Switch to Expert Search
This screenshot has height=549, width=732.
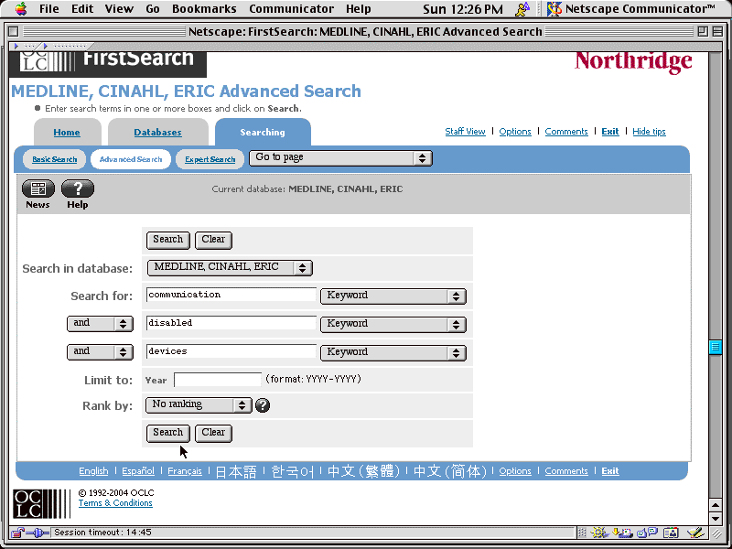(210, 159)
